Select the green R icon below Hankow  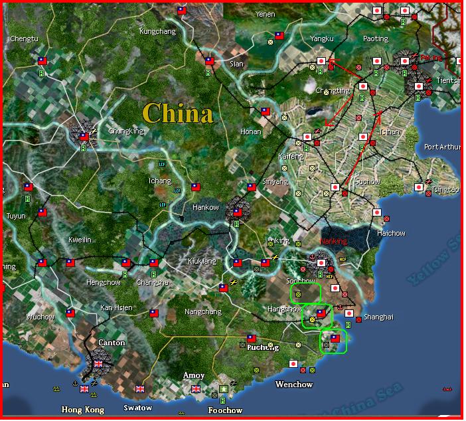(236, 224)
